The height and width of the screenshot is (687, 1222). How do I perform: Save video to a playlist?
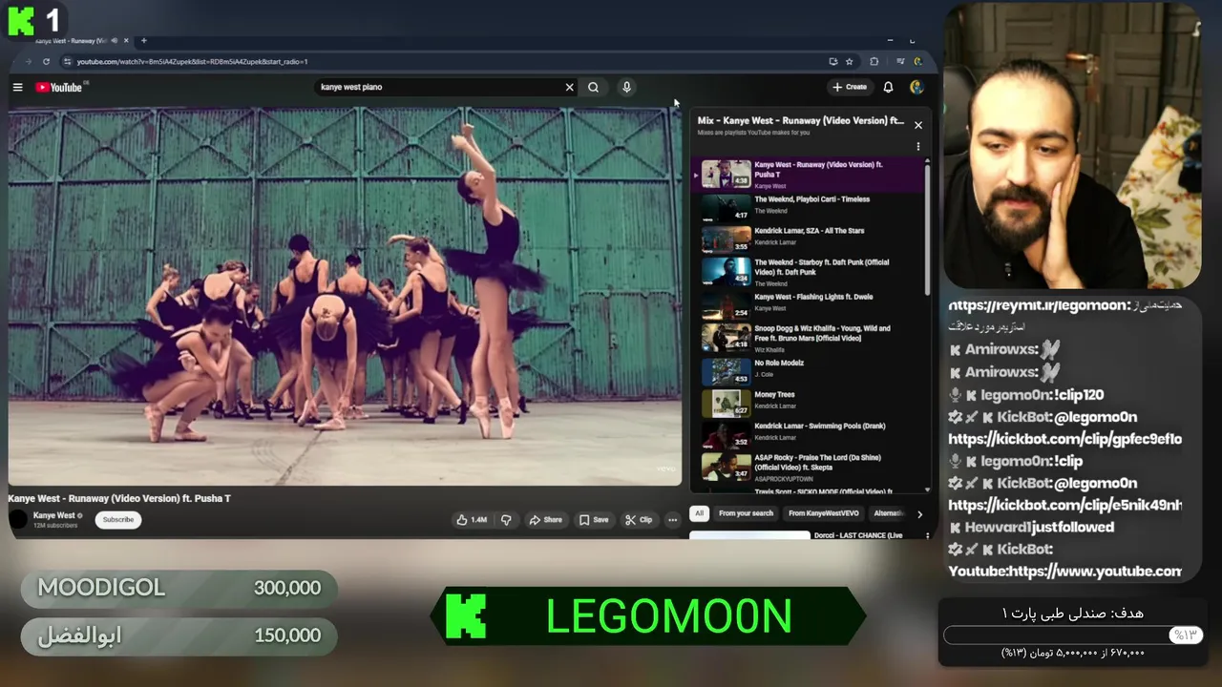pos(594,520)
